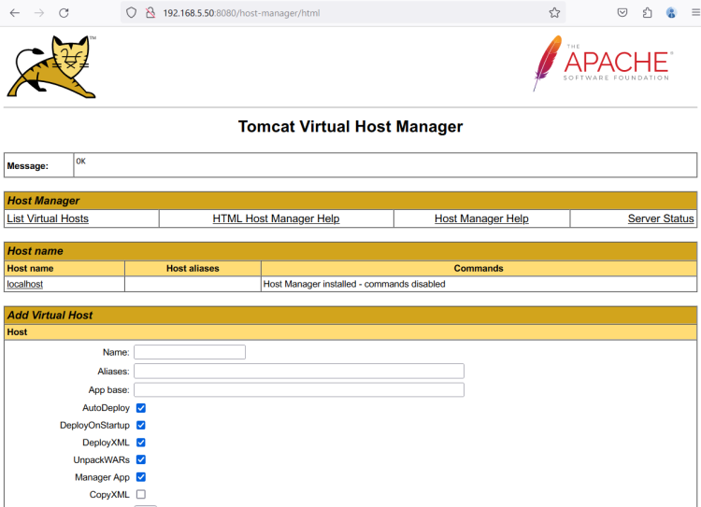
Task: Uncheck the DeployOnStartup checkbox
Action: [x=141, y=425]
